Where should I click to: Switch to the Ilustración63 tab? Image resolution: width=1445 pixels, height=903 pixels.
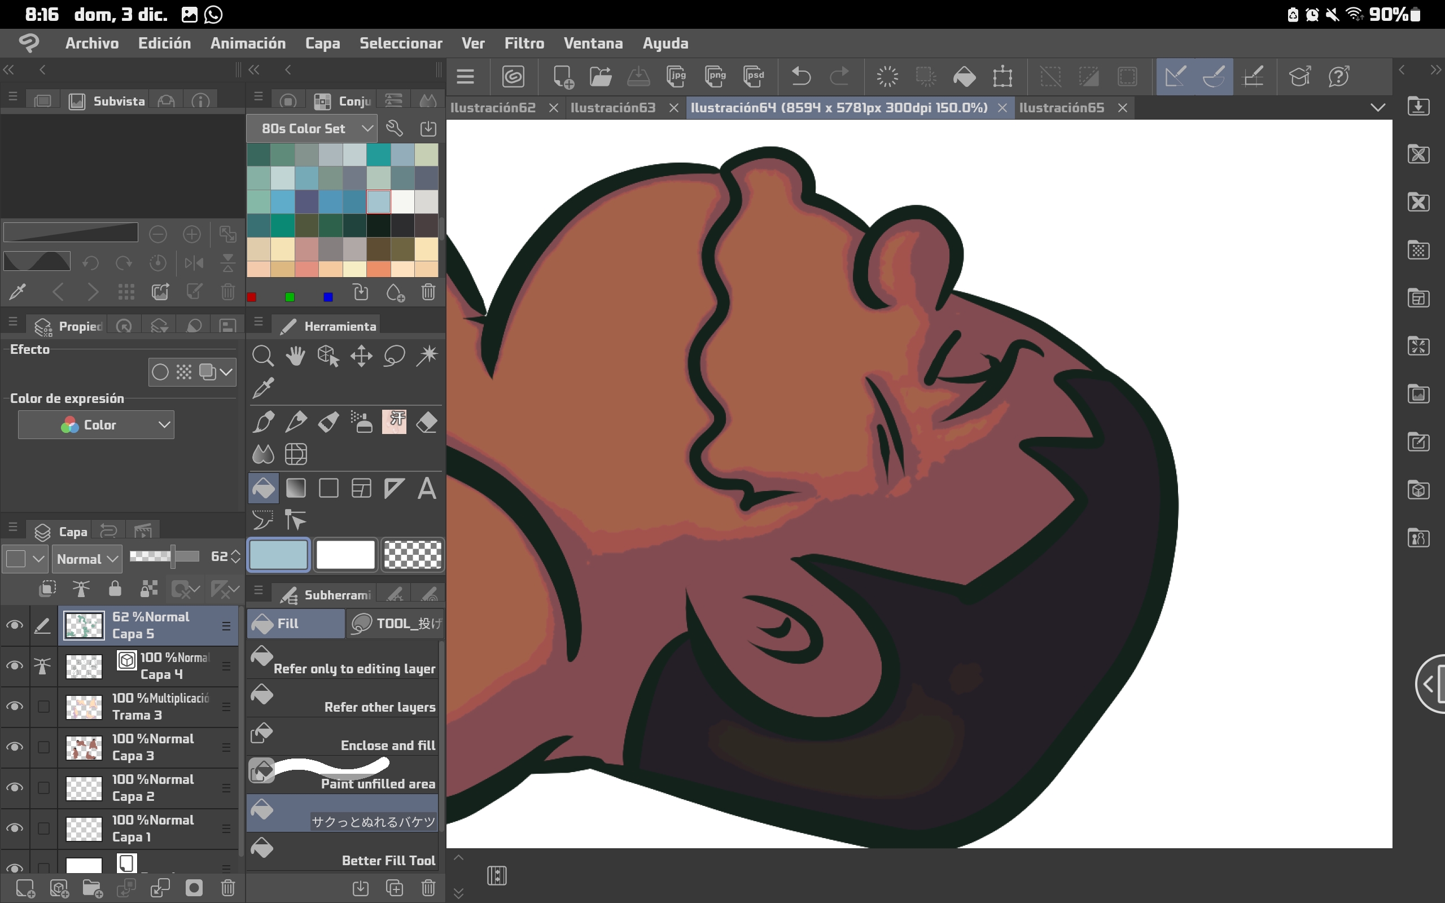click(x=612, y=107)
